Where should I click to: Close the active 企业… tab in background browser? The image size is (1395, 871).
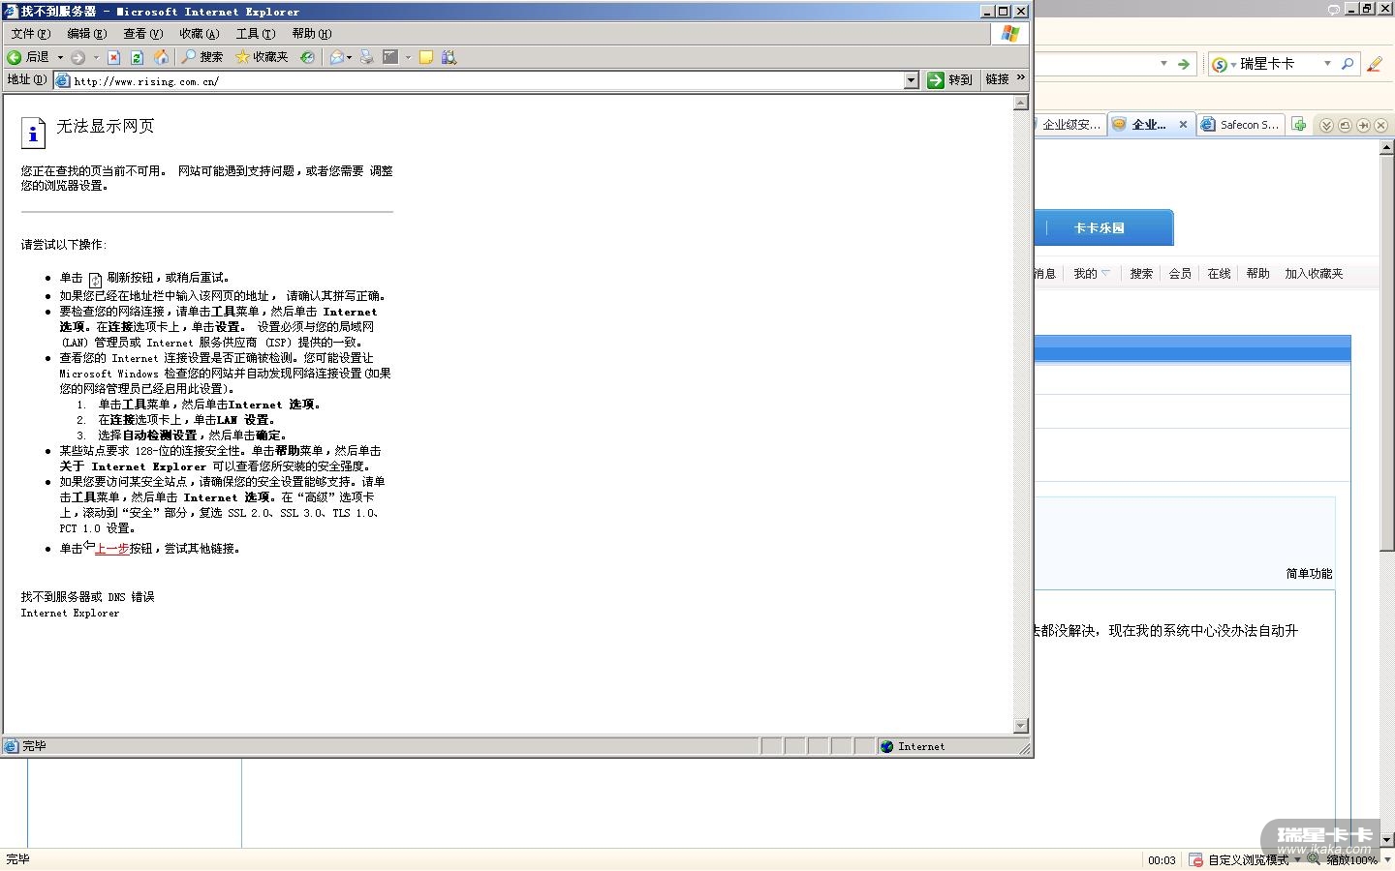click(x=1183, y=125)
